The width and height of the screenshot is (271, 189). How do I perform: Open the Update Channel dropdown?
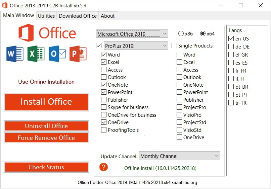[x=180, y=156]
